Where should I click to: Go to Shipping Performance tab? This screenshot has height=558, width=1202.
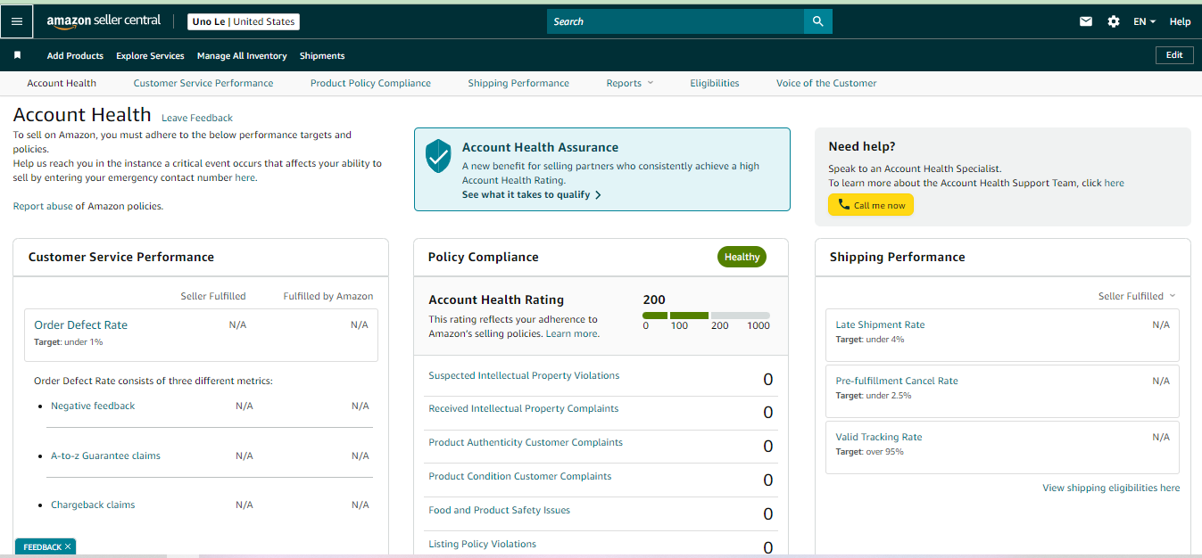(x=518, y=83)
